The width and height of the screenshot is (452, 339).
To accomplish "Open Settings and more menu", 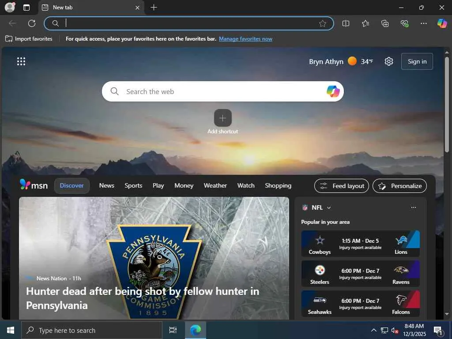I will click(423, 23).
